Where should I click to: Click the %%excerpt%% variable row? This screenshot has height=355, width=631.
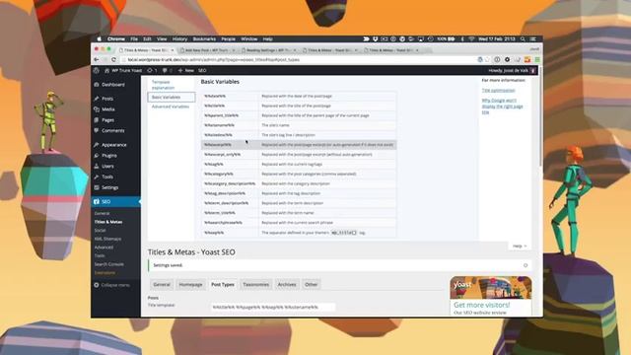click(299, 145)
